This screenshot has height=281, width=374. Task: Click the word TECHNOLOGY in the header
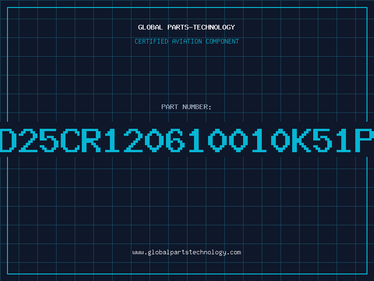[214, 27]
